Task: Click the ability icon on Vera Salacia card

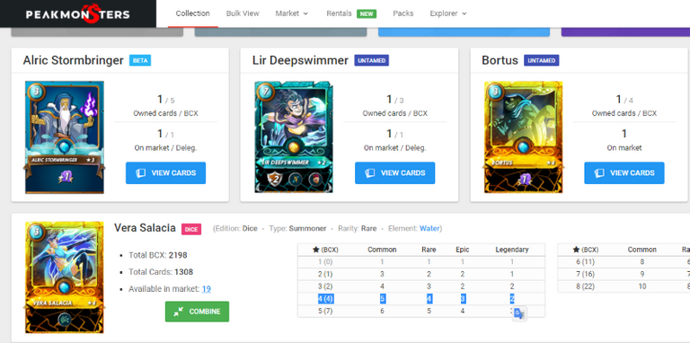Action: 65,319
